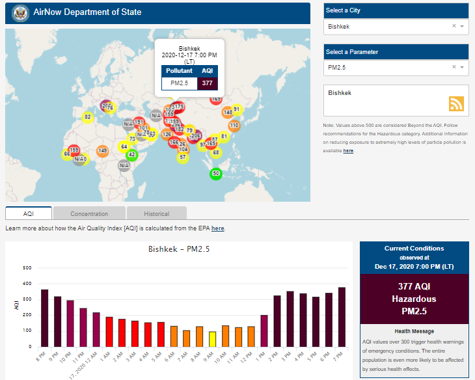475x380 pixels.
Task: Select the orange 110 AQI map marker
Action: 234,125
